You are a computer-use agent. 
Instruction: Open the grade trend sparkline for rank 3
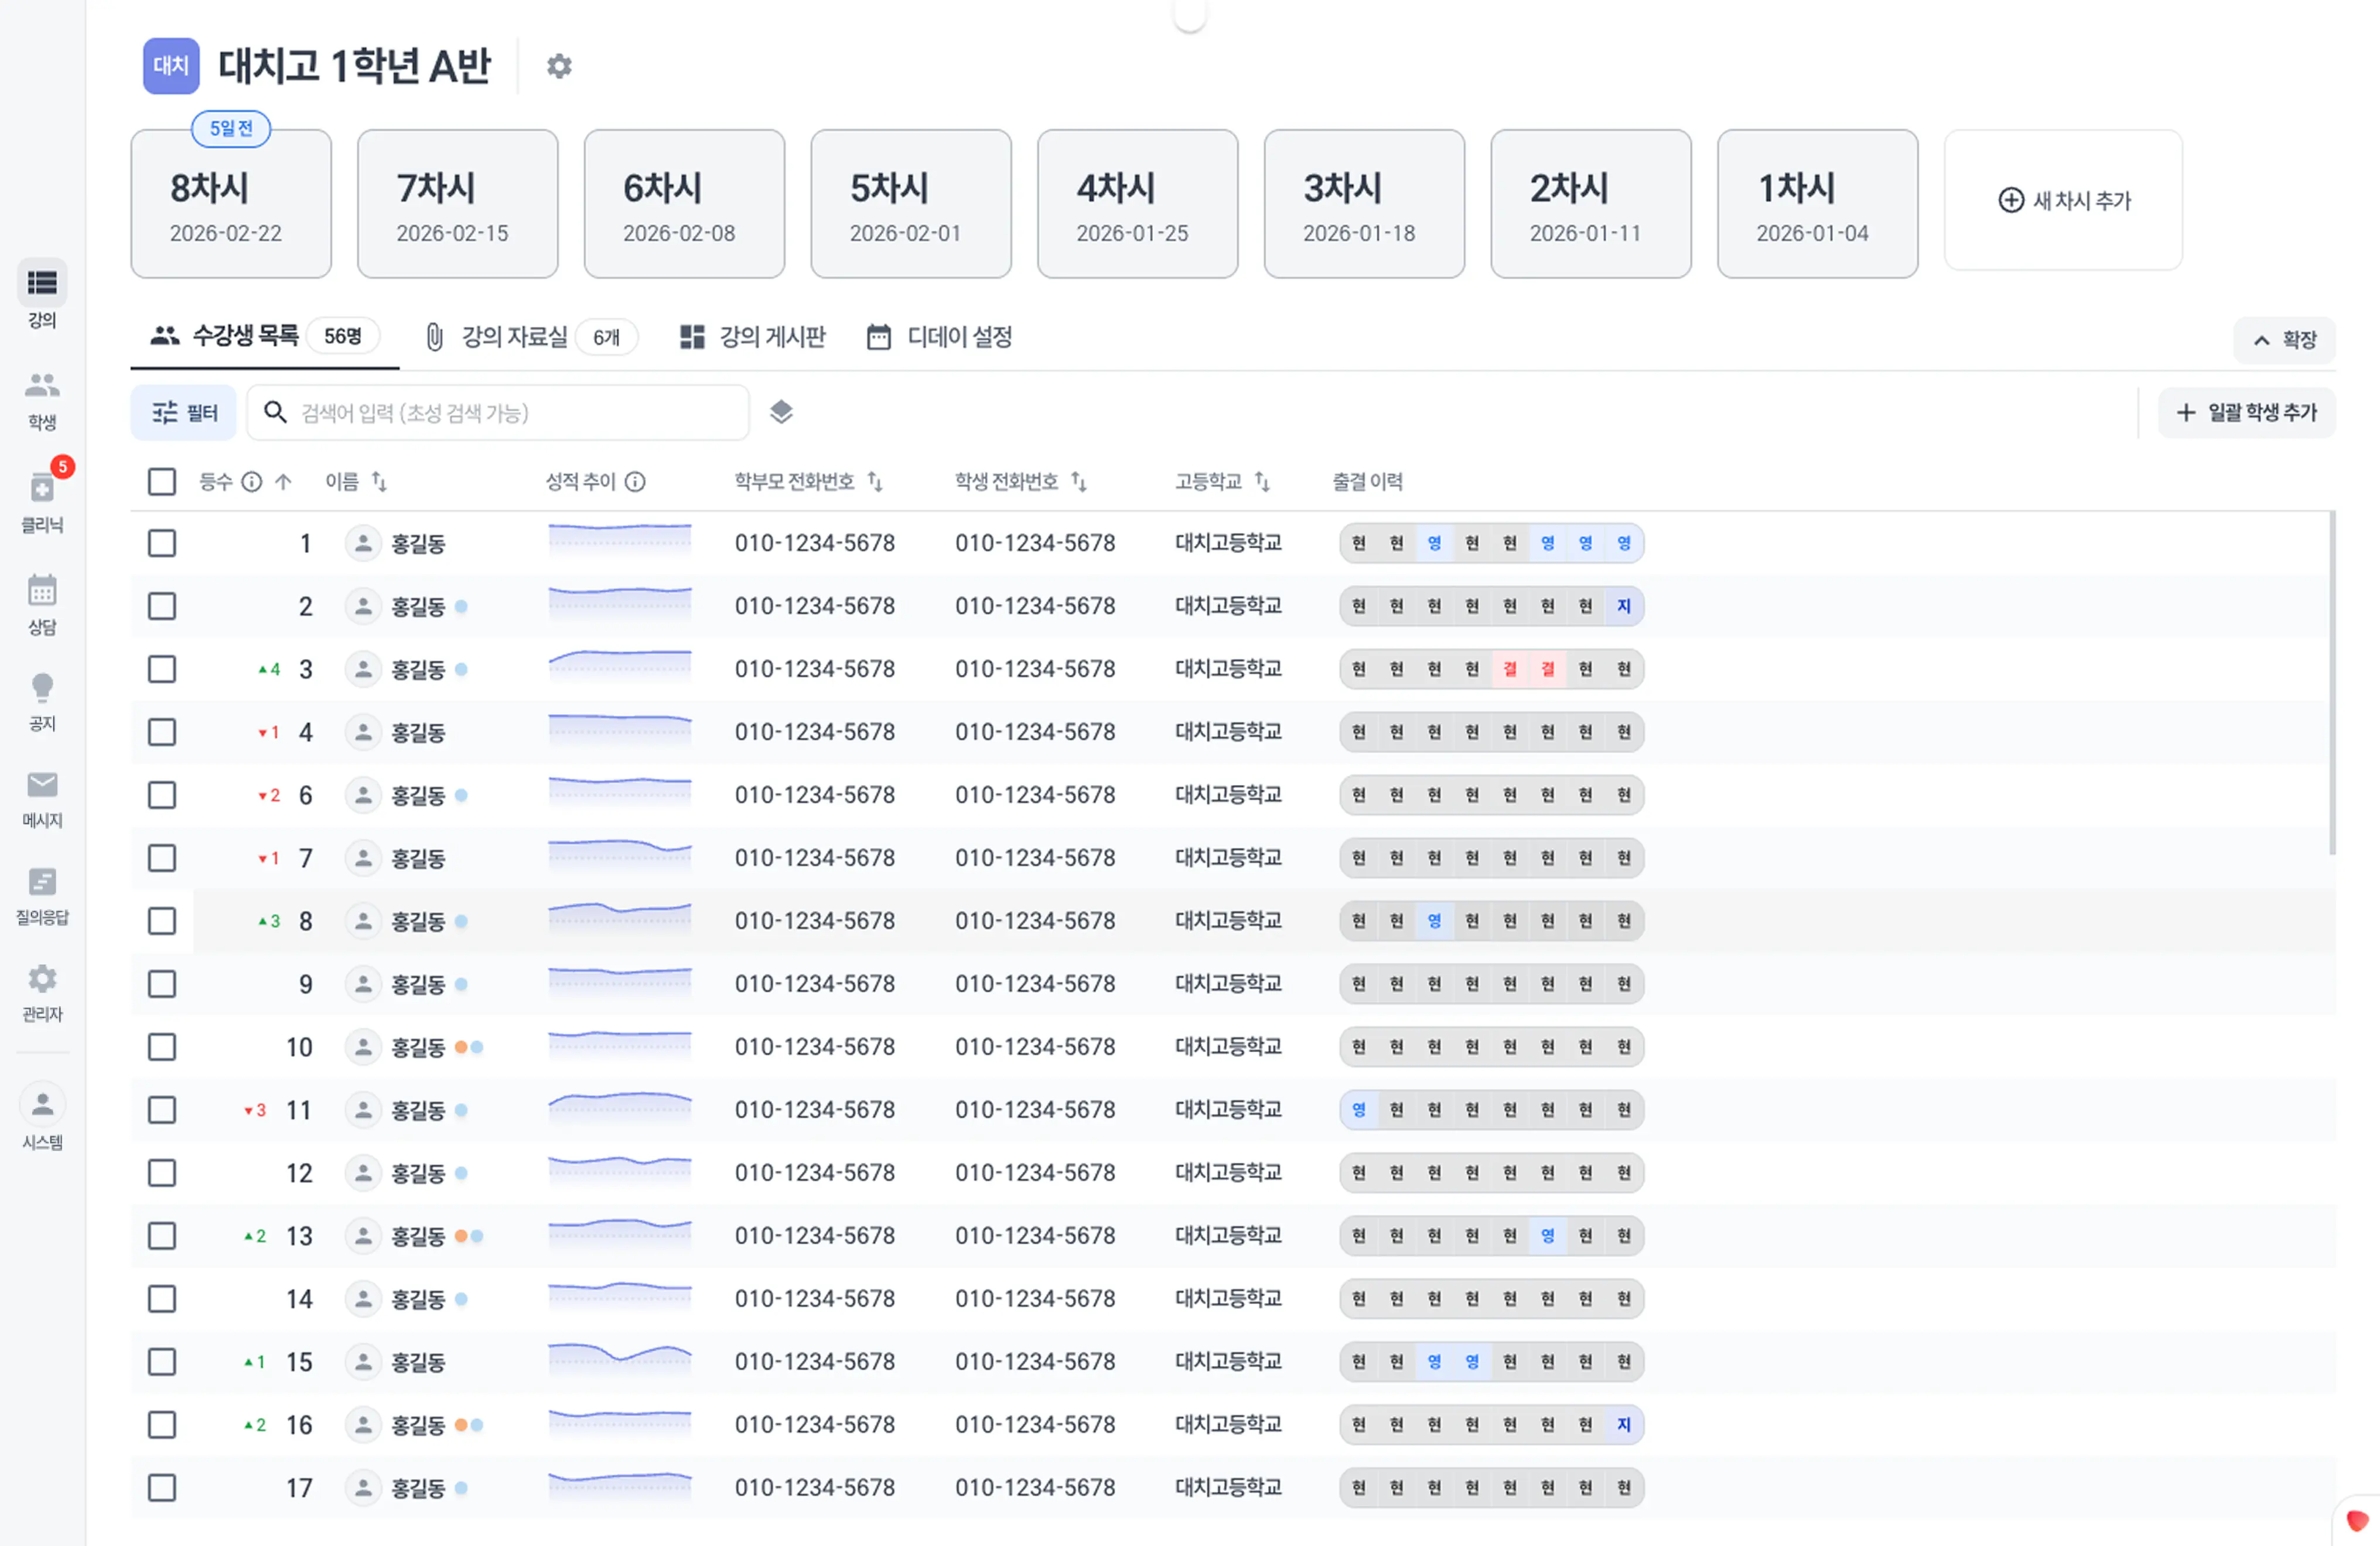click(x=620, y=668)
